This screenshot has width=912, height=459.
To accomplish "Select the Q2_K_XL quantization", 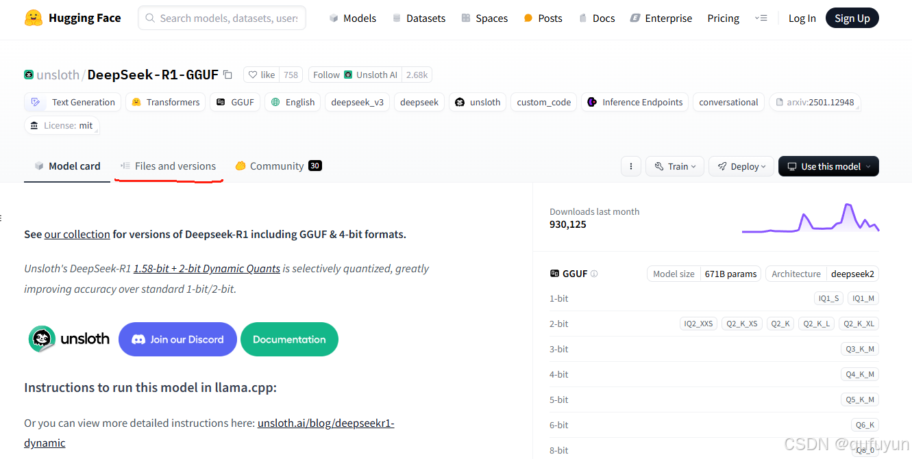I will (859, 324).
